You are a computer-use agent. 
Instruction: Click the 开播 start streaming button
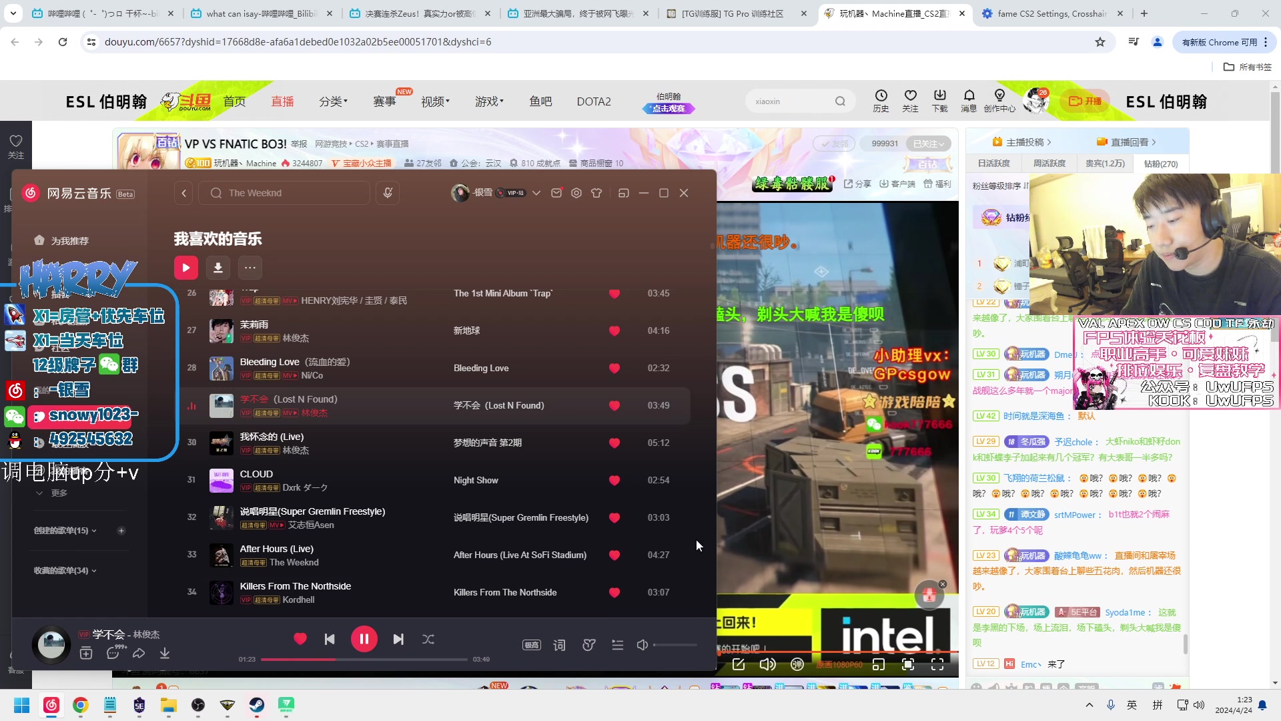[1085, 101]
